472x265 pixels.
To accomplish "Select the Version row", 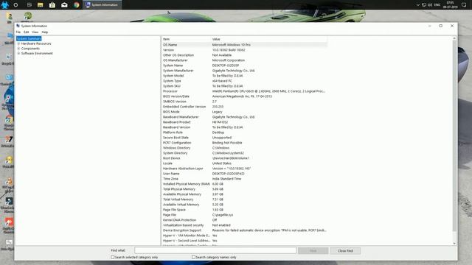I will coord(244,50).
